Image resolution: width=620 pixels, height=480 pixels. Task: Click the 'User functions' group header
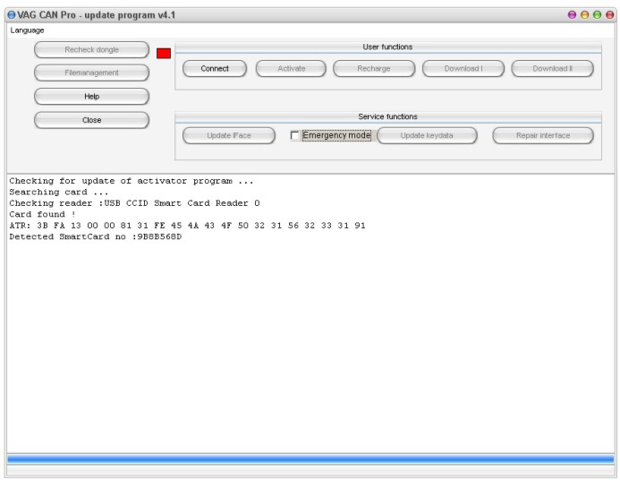tap(388, 47)
